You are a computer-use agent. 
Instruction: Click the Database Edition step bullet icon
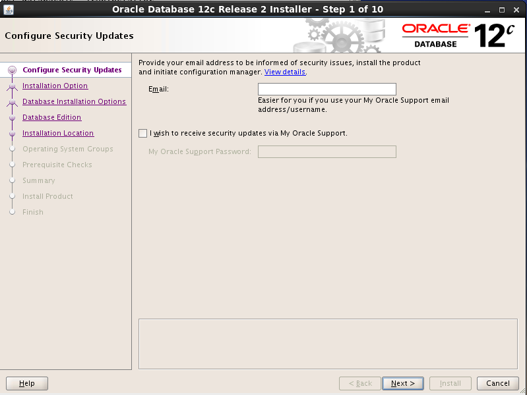(x=12, y=118)
